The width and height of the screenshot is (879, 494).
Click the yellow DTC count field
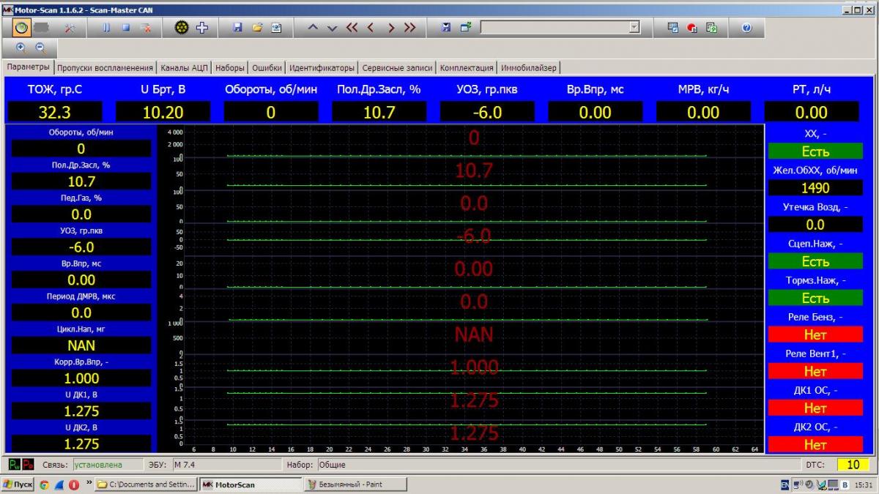pos(853,465)
